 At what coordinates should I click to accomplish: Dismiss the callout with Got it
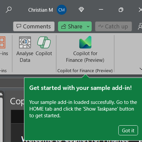tap(128, 130)
